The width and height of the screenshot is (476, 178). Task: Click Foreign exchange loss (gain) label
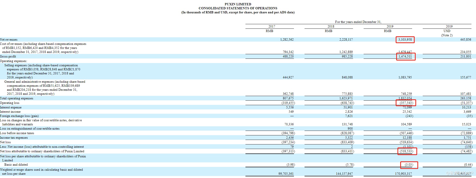pos(19,116)
